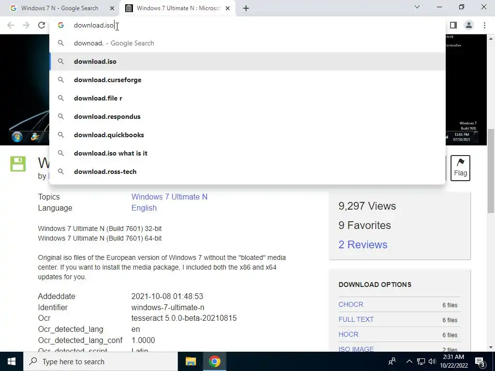Open the English language link

[144, 208]
